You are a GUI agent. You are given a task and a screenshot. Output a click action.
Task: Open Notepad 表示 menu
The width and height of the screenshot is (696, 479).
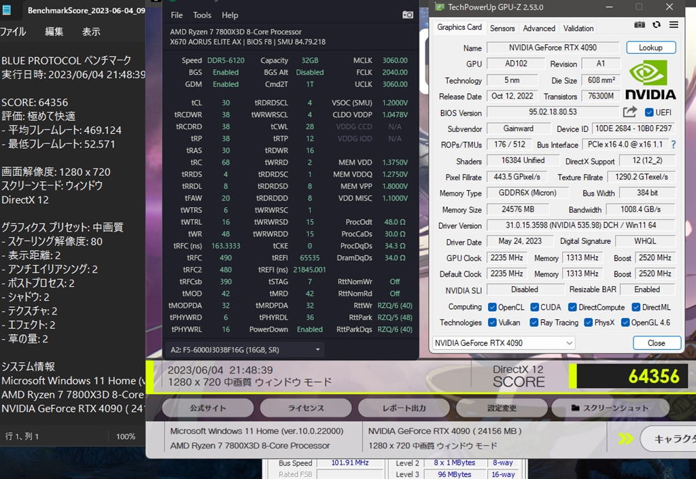[91, 31]
